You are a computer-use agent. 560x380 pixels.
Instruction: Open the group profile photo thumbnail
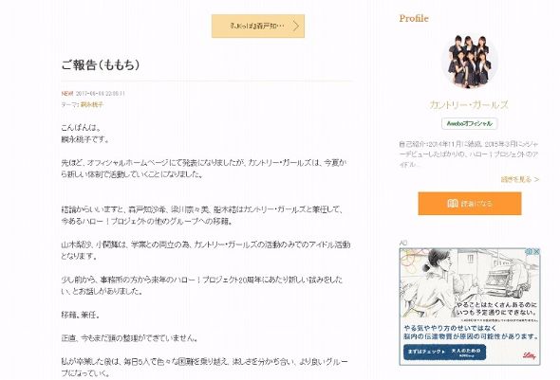[469, 60]
